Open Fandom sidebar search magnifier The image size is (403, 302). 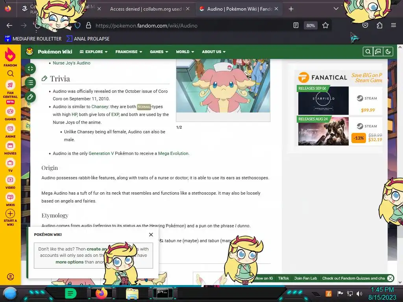pyautogui.click(x=11, y=74)
